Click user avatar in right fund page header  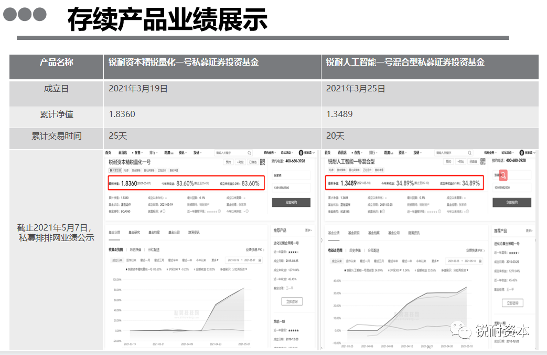pos(521,153)
